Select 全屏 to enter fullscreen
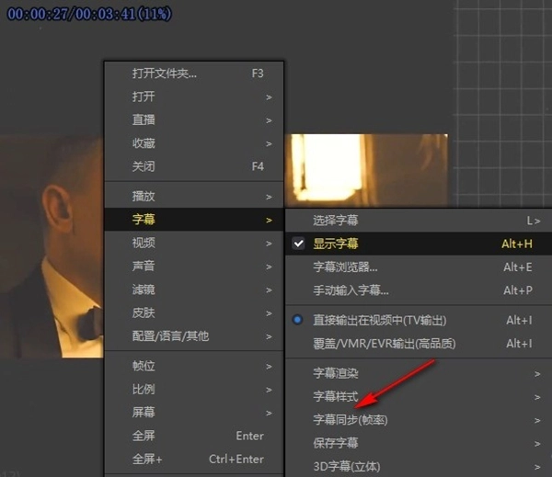 144,436
